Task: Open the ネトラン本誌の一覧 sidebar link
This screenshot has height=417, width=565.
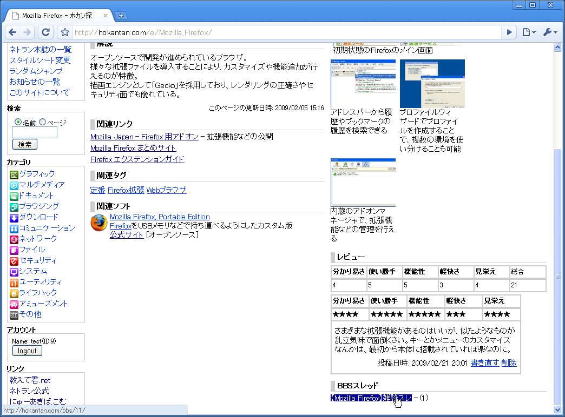Action: (x=41, y=49)
